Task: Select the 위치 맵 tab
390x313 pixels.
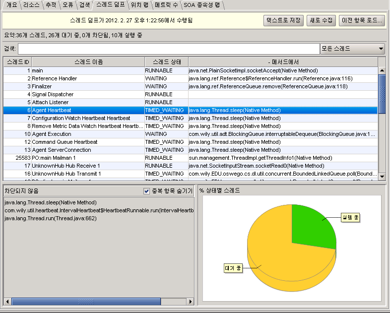Action: pos(139,5)
